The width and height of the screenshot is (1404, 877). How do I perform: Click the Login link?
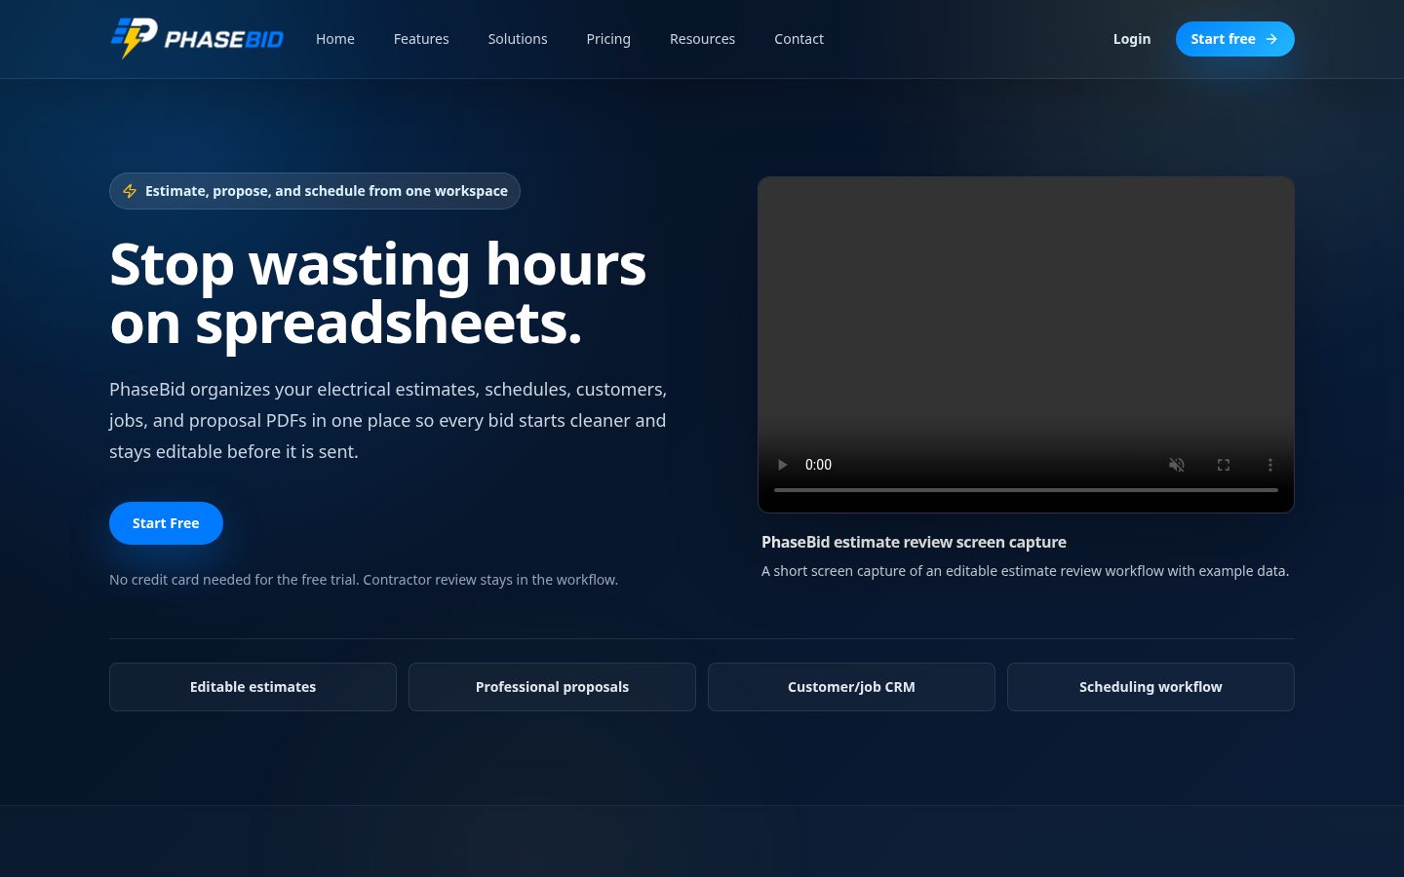[1132, 39]
